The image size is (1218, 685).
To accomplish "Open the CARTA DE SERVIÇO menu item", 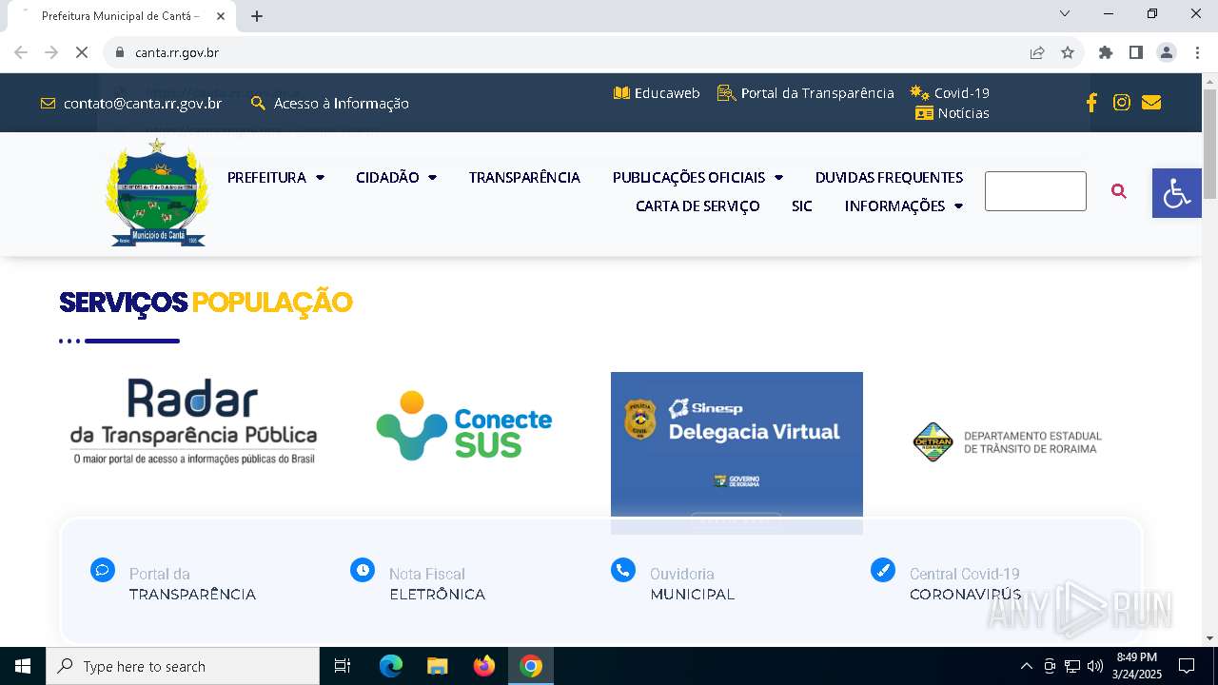I will [x=697, y=205].
